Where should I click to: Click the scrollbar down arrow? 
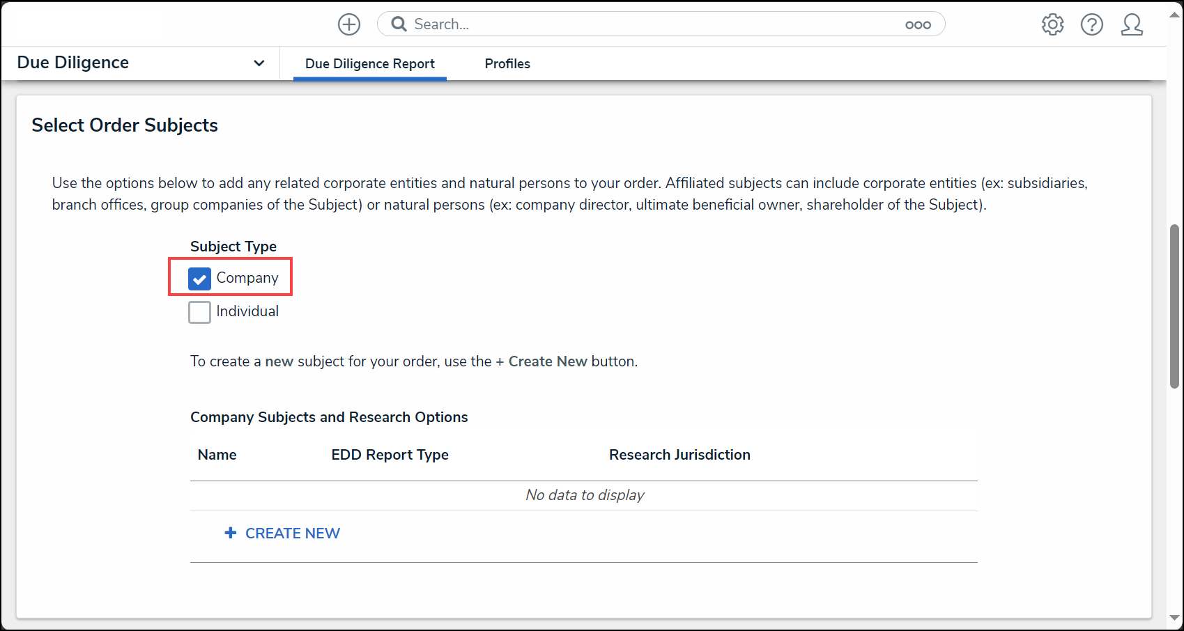coord(1174,618)
